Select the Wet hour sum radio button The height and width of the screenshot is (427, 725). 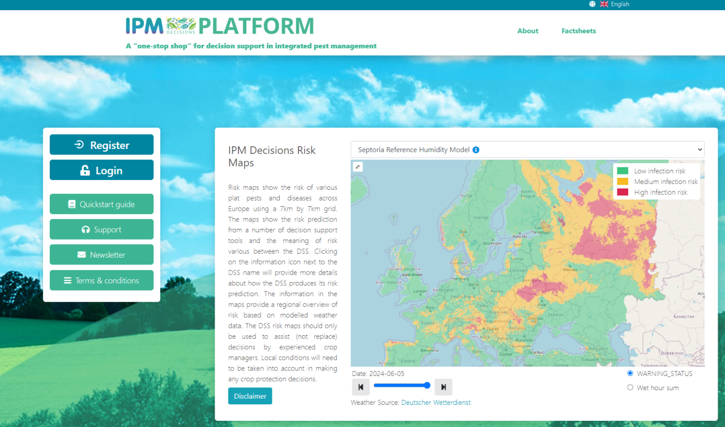pos(630,387)
